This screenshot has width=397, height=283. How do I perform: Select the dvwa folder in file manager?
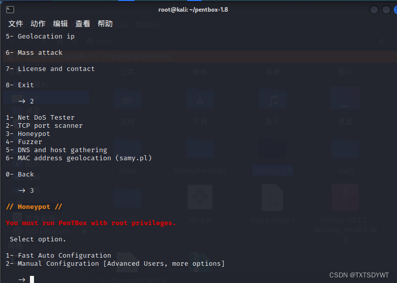[x=127, y=158]
